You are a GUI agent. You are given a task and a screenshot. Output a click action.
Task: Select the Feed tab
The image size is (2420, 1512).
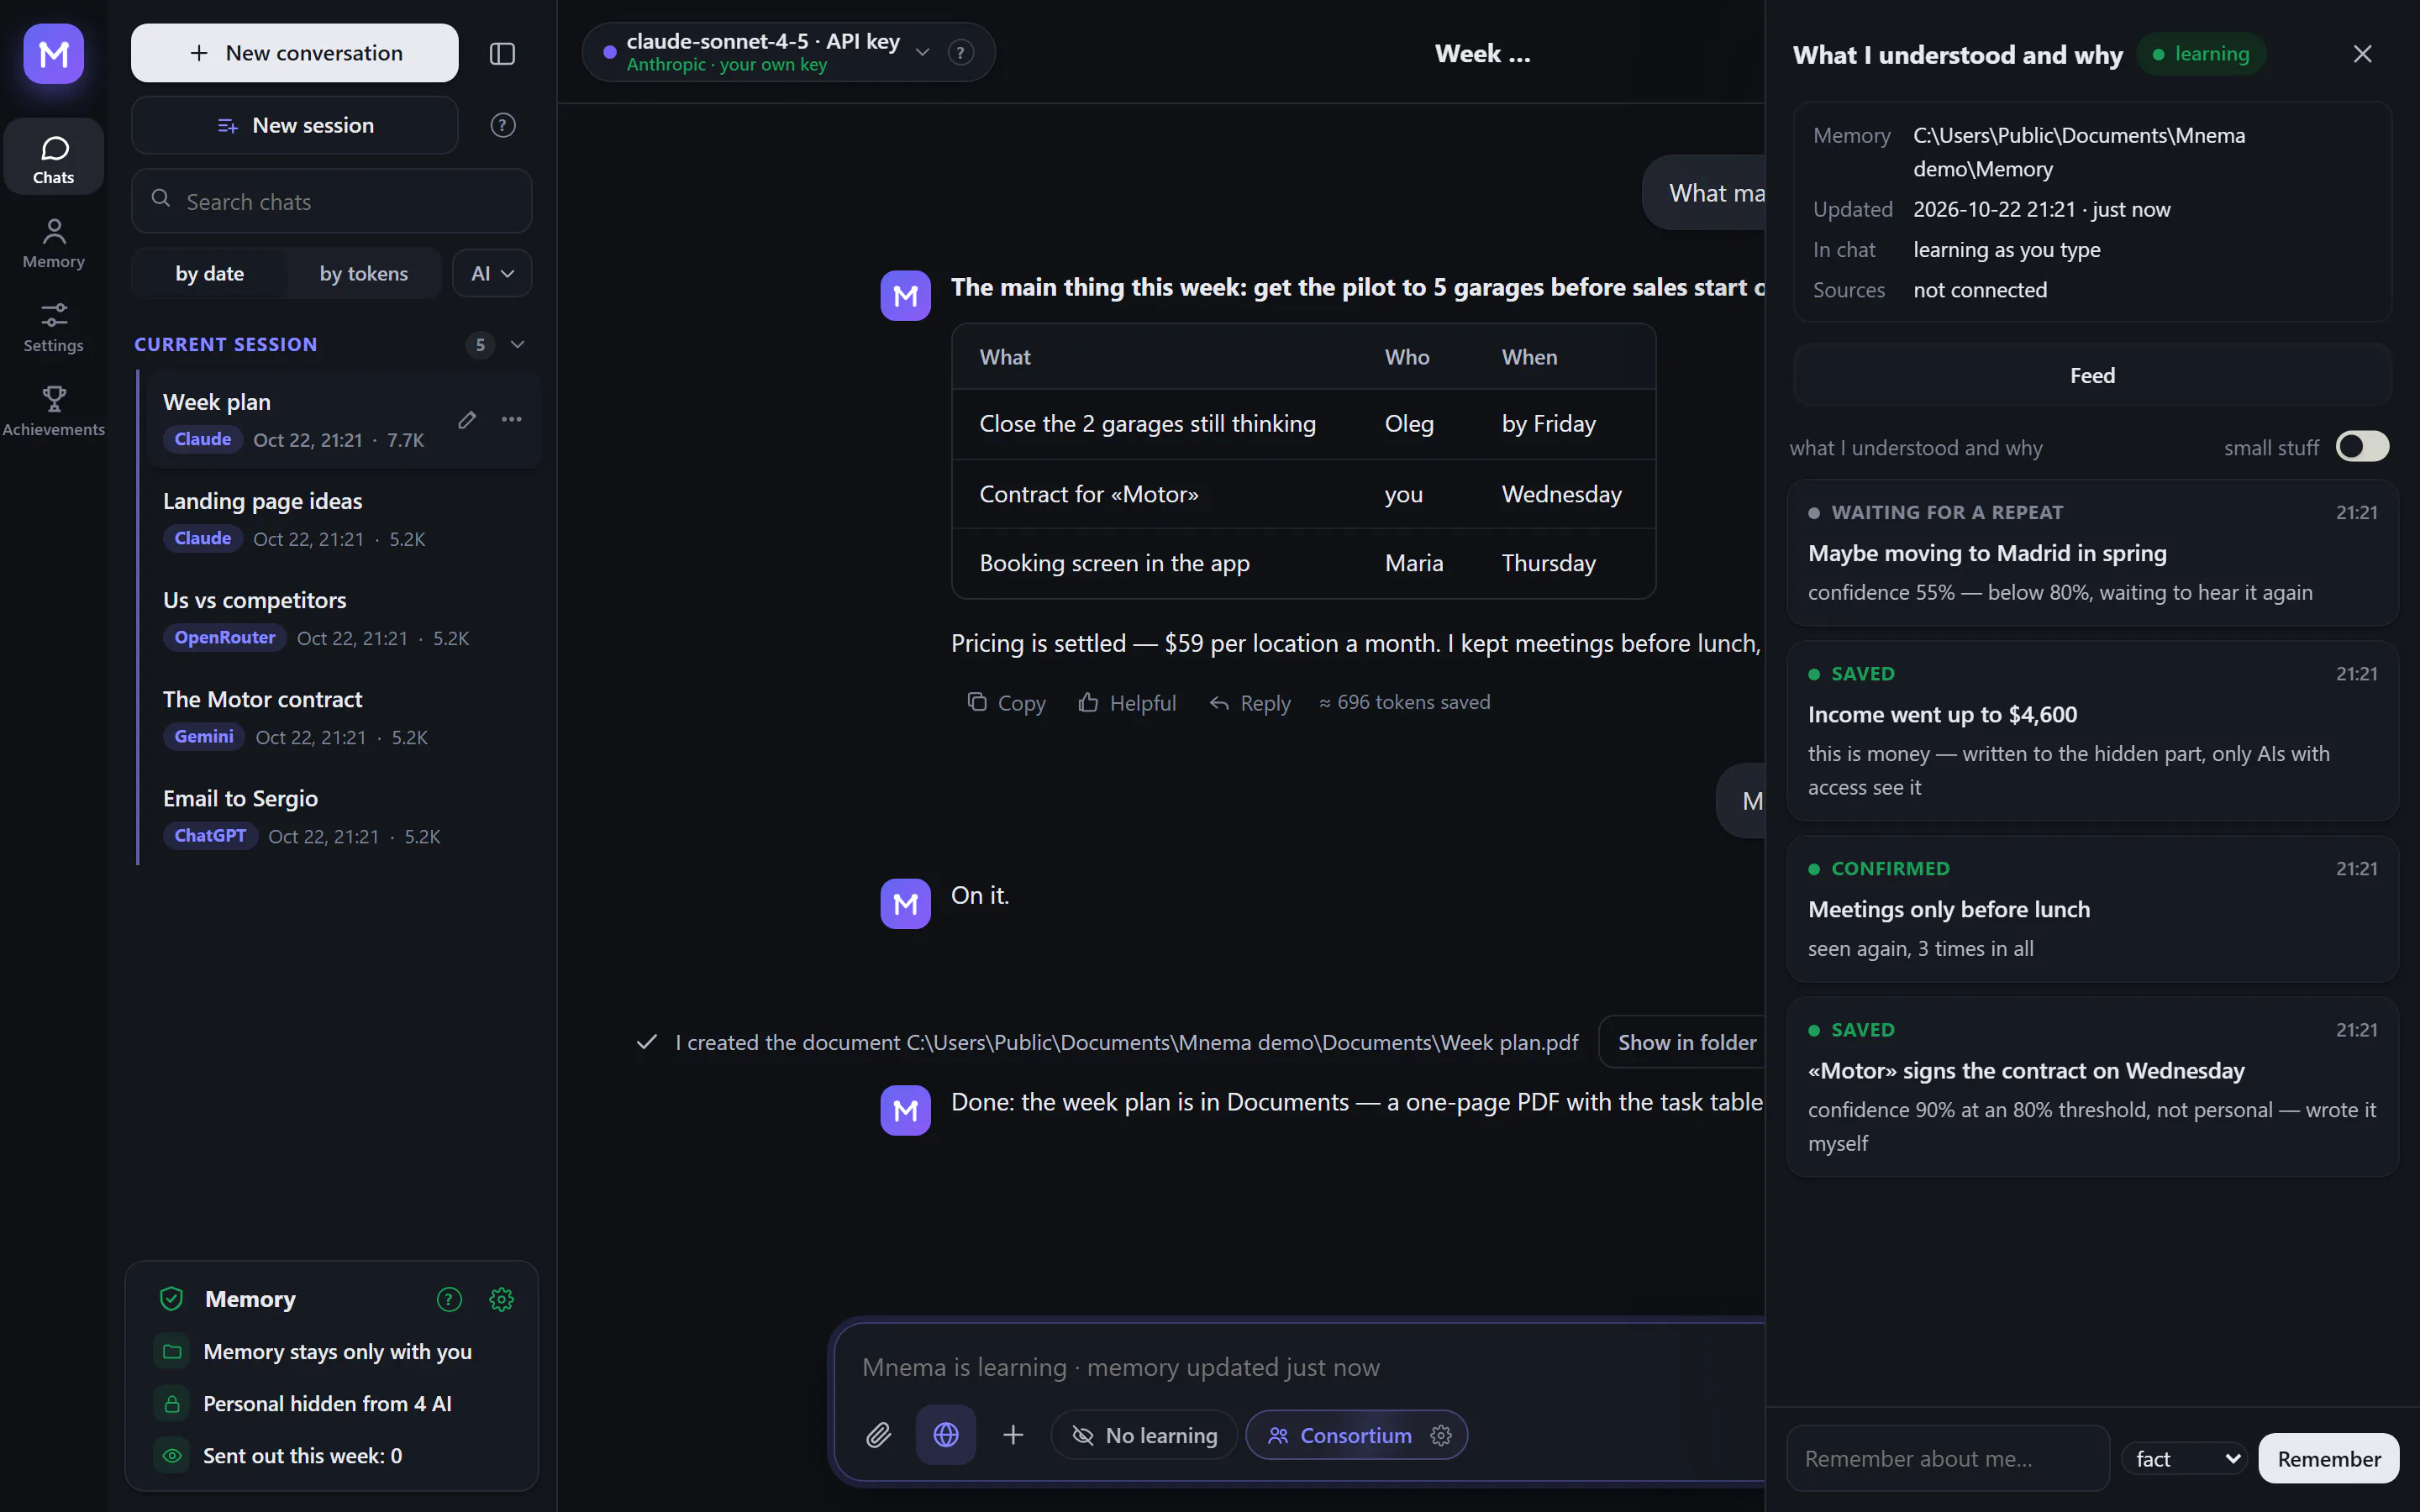(x=2092, y=375)
